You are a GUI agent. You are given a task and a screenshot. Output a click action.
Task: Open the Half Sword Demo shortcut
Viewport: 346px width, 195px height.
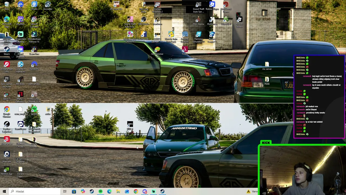pyautogui.click(x=226, y=7)
